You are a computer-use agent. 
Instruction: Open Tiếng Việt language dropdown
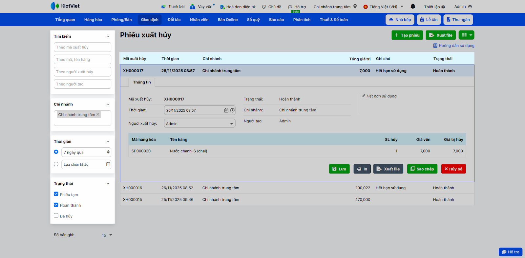(384, 7)
